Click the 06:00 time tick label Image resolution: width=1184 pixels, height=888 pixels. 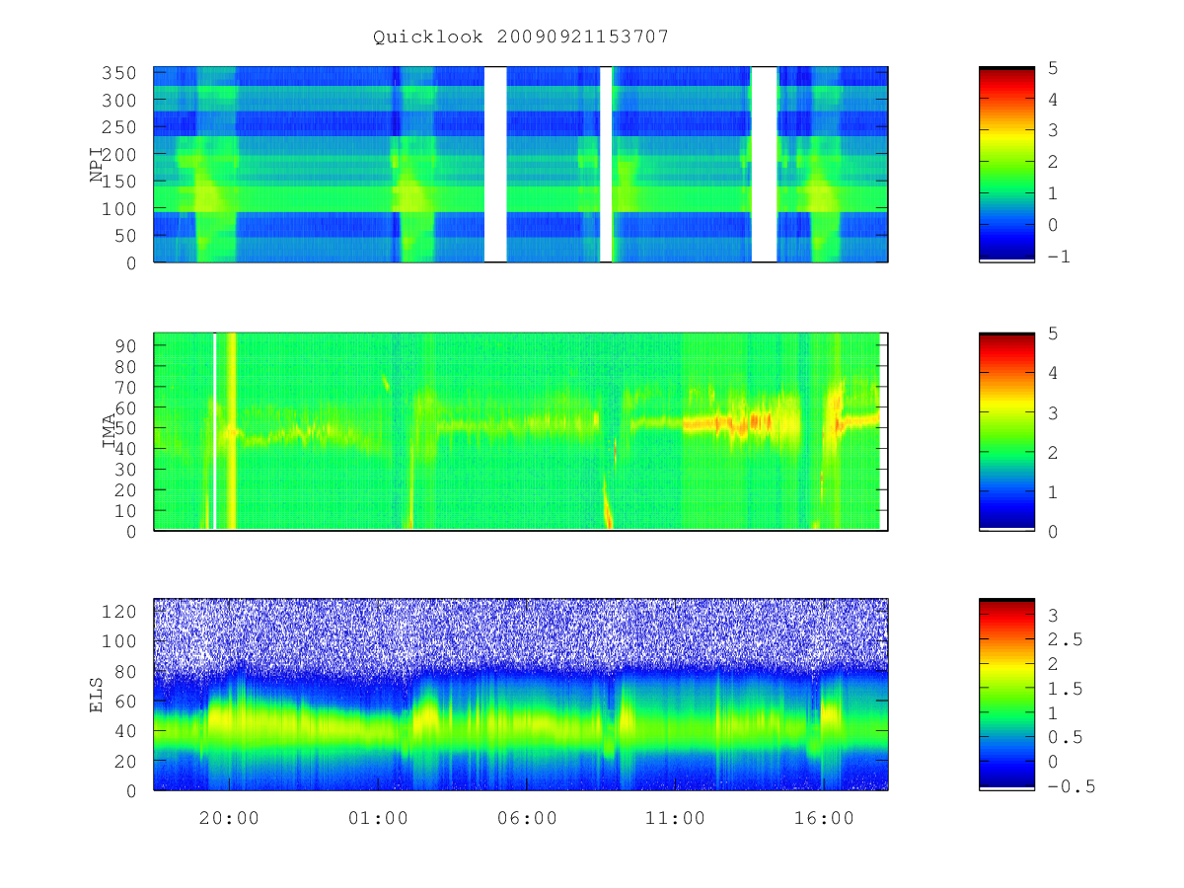click(x=527, y=818)
